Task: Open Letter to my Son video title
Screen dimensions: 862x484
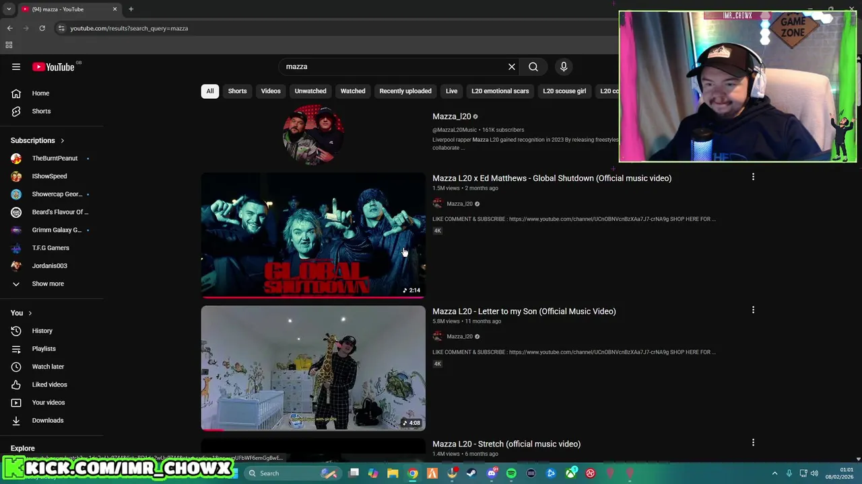Action: tap(524, 311)
